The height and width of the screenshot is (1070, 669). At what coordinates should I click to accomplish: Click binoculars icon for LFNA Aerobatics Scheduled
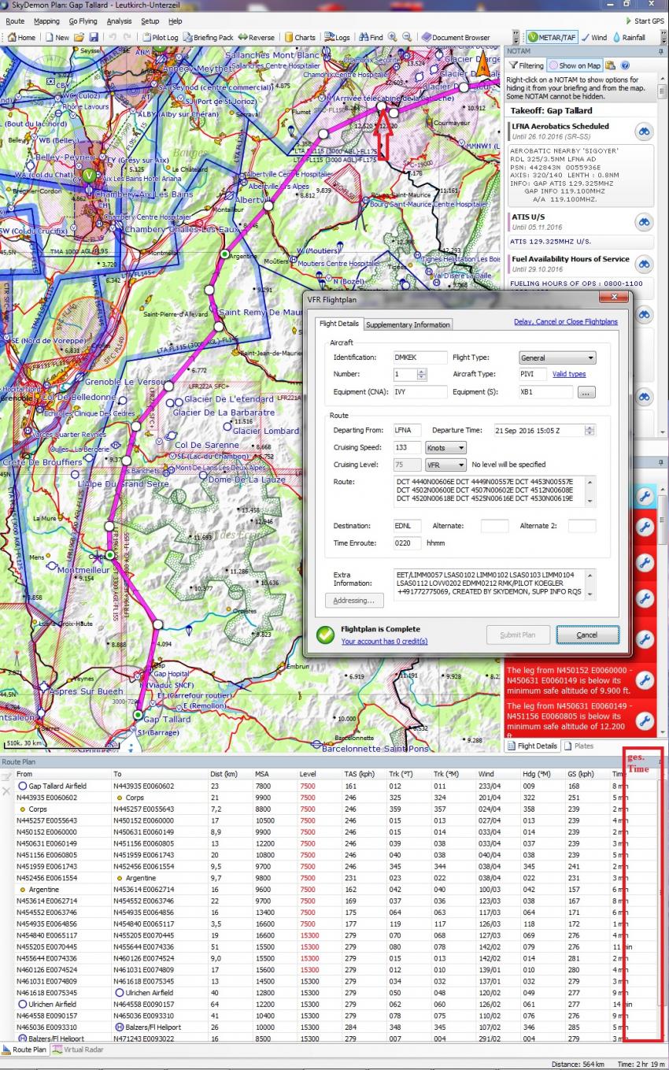pos(644,131)
